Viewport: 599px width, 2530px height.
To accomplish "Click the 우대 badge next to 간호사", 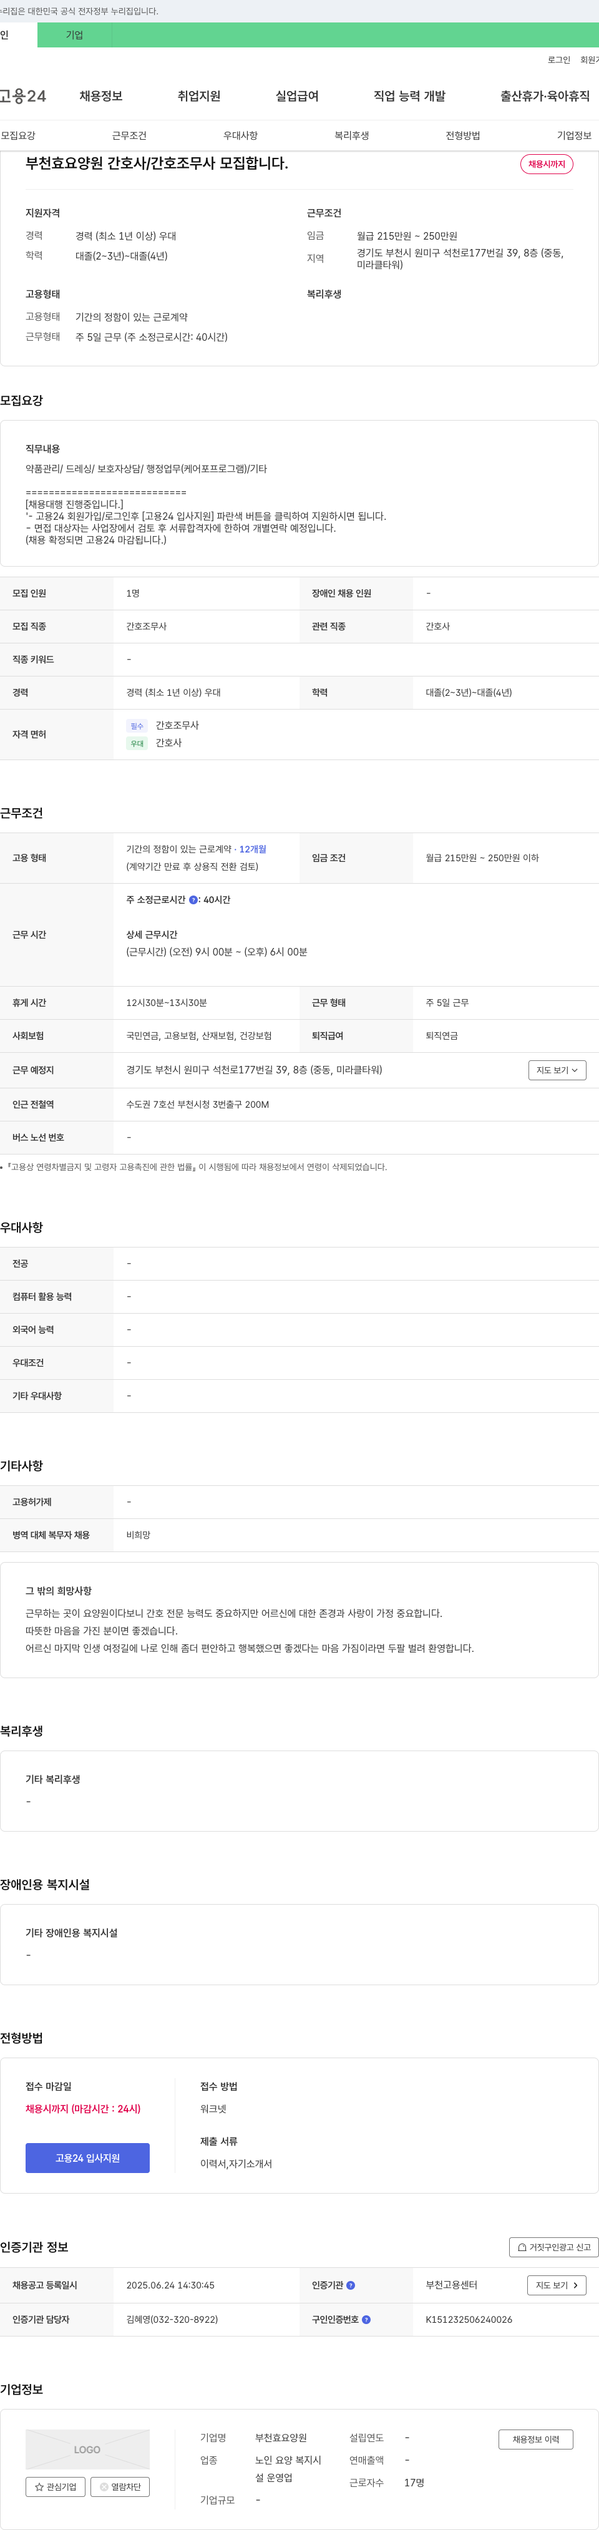I will click(137, 743).
